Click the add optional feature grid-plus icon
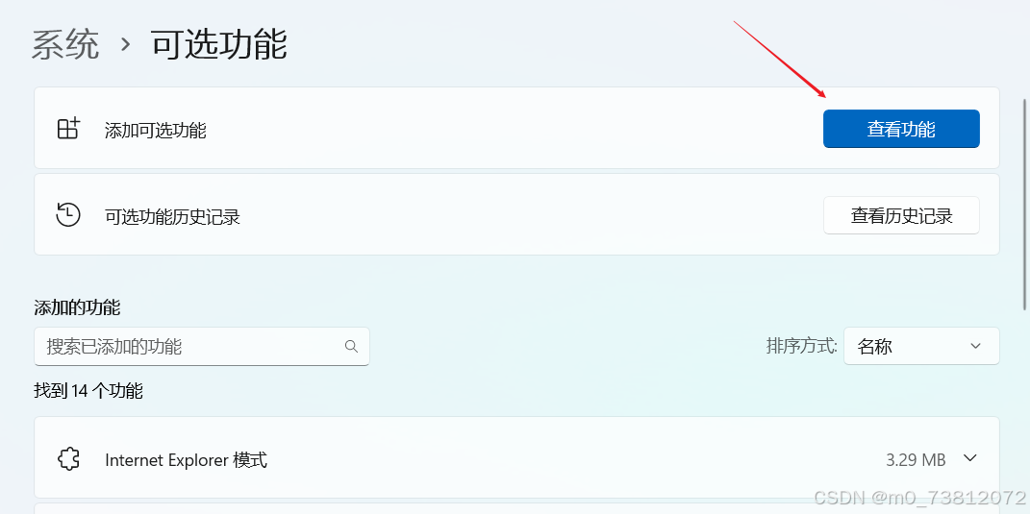 pyautogui.click(x=68, y=129)
